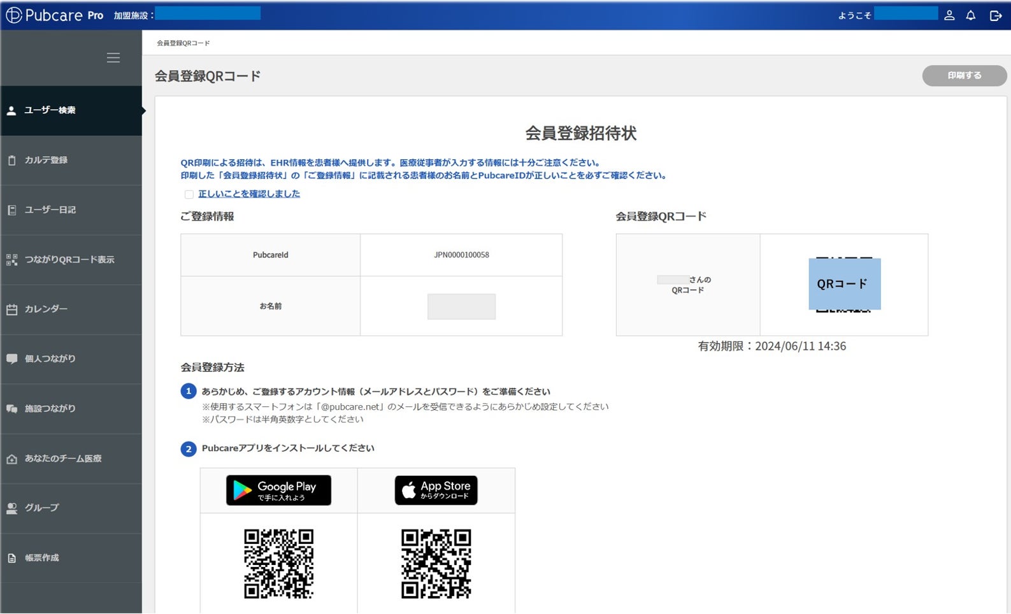Click the Pubcare Pro logo icon
1011x614 pixels.
(13, 15)
